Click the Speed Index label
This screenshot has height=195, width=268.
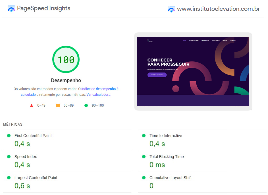[x=26, y=157]
